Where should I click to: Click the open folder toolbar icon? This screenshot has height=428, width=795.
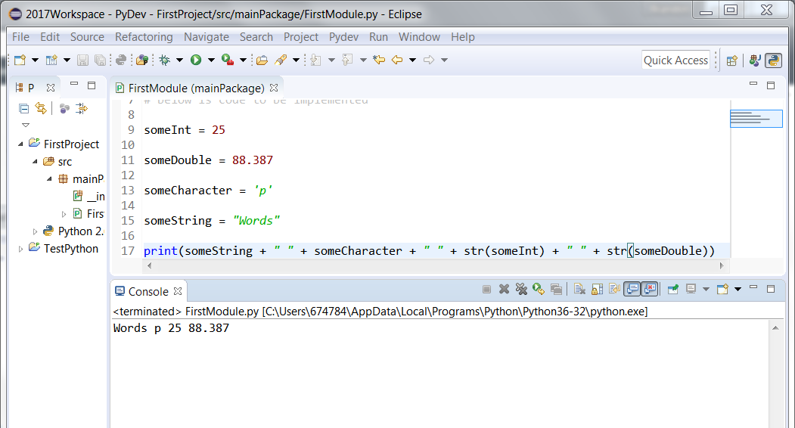262,60
